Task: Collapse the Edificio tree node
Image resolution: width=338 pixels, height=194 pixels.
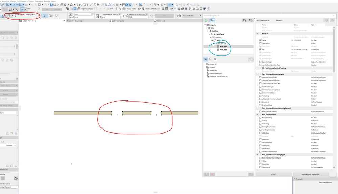Action: [x=208, y=31]
